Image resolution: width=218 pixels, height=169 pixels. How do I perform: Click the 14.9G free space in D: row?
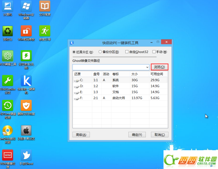pyautogui.click(x=155, y=86)
